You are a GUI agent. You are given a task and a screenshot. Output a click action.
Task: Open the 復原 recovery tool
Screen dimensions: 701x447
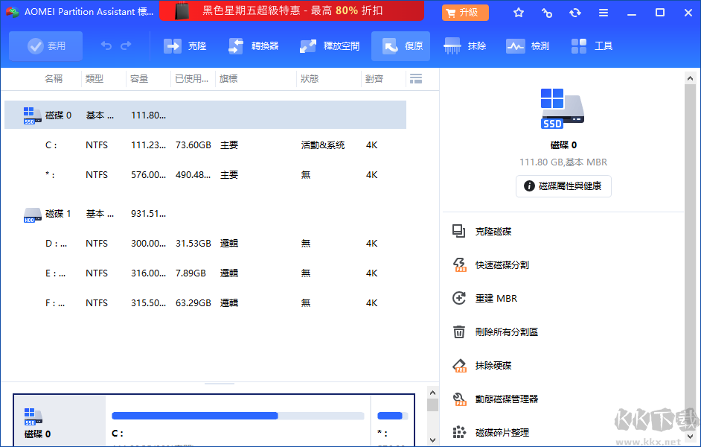[400, 46]
